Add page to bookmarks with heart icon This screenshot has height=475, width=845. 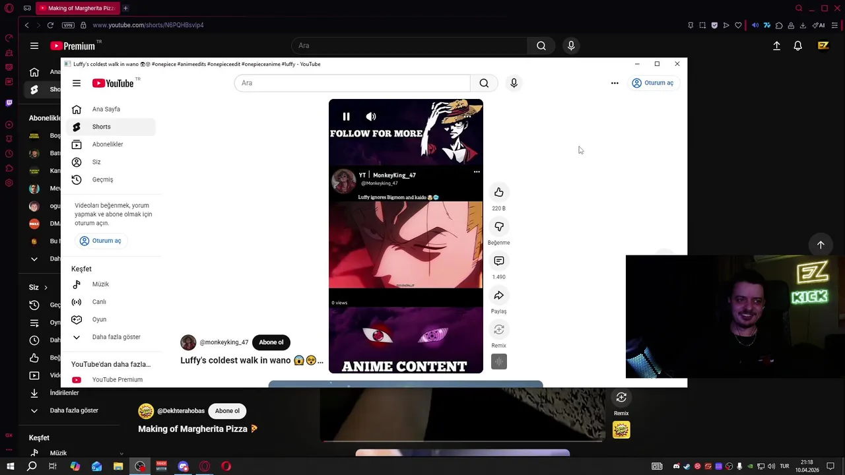coord(738,25)
